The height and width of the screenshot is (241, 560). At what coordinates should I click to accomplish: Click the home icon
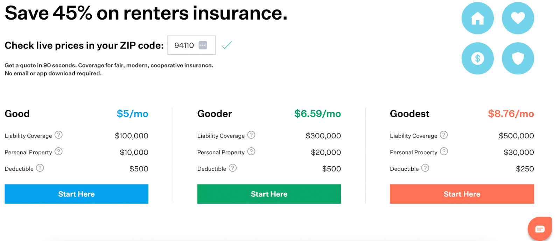click(x=477, y=18)
